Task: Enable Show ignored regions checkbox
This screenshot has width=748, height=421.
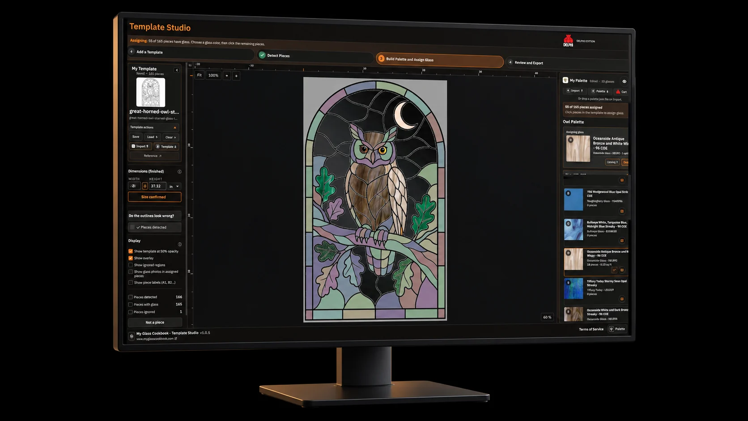Action: point(131,265)
